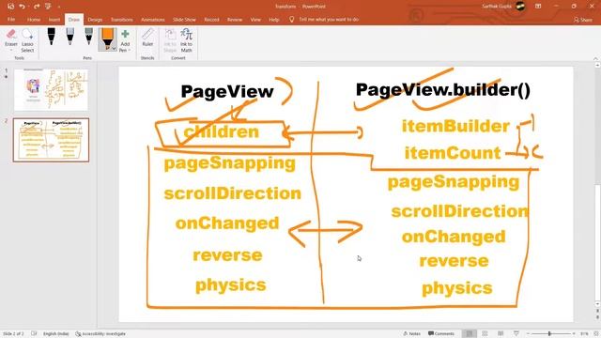Screen dimensions: 601x338
Task: Click the itemCount text on slide
Action: click(x=453, y=153)
